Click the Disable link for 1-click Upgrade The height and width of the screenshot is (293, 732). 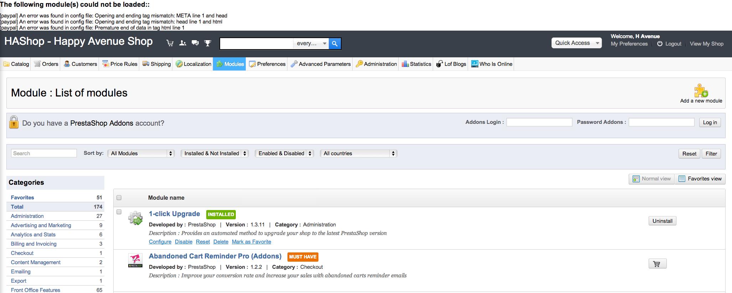[x=183, y=242]
